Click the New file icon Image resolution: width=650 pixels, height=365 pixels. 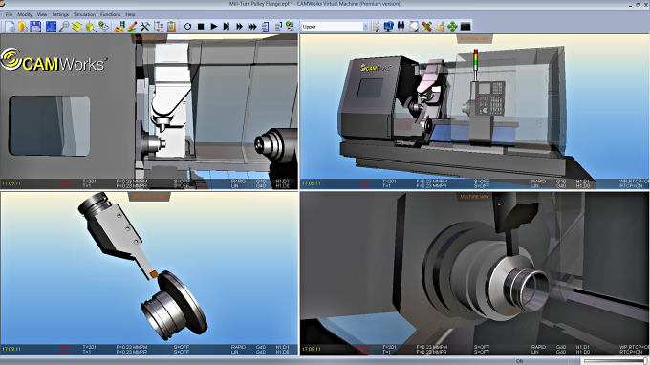10,27
